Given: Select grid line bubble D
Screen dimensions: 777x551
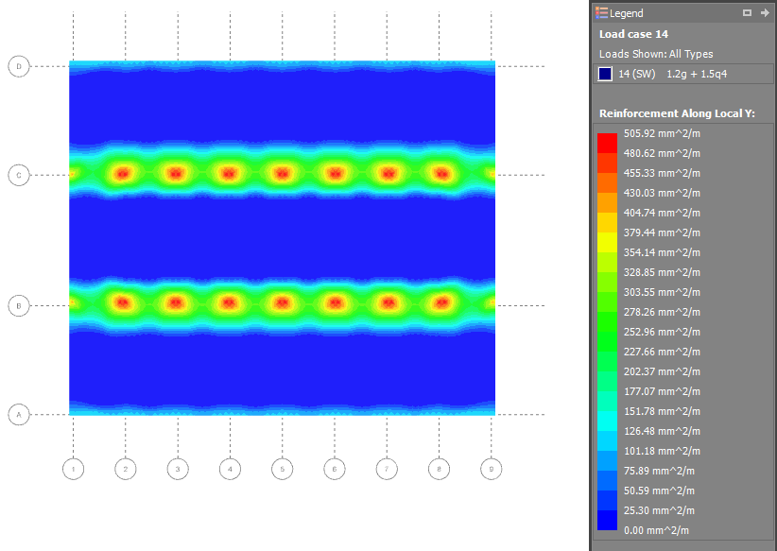Looking at the screenshot, I should [19, 66].
